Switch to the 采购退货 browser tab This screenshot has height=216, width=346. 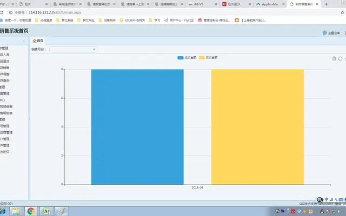(67, 4)
